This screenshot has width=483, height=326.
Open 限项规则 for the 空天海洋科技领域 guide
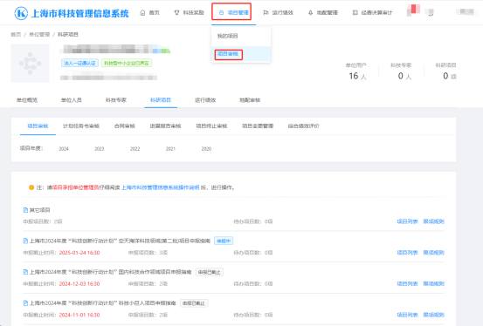tap(434, 253)
